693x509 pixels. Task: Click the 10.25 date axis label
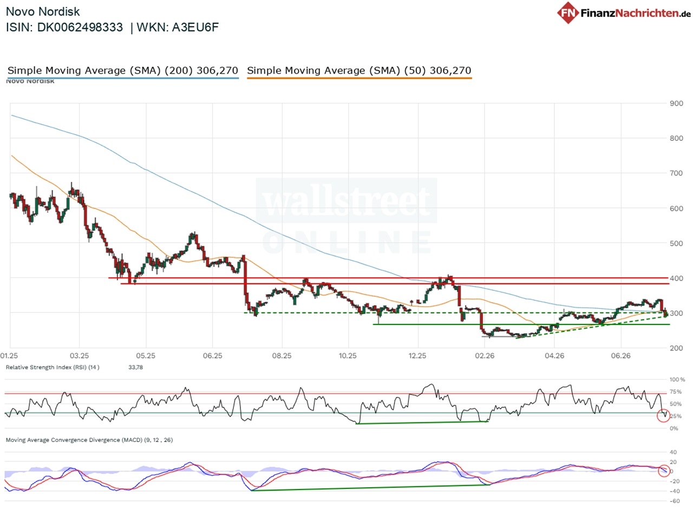(x=349, y=356)
